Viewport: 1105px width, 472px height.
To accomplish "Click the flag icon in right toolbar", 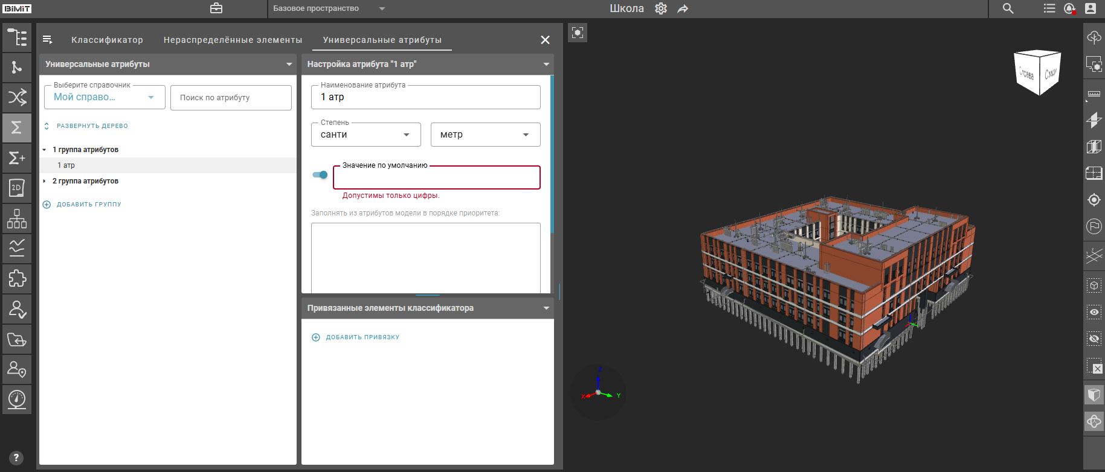I will coord(1094,226).
